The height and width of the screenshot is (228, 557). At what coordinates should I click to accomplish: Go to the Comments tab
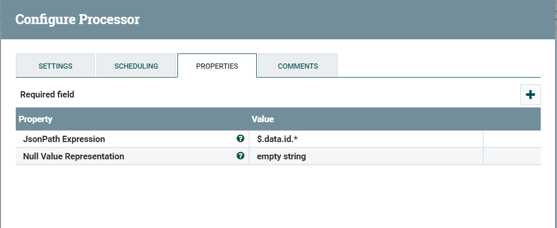[298, 66]
